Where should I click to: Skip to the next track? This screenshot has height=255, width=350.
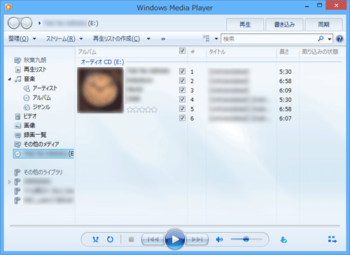[197, 239]
